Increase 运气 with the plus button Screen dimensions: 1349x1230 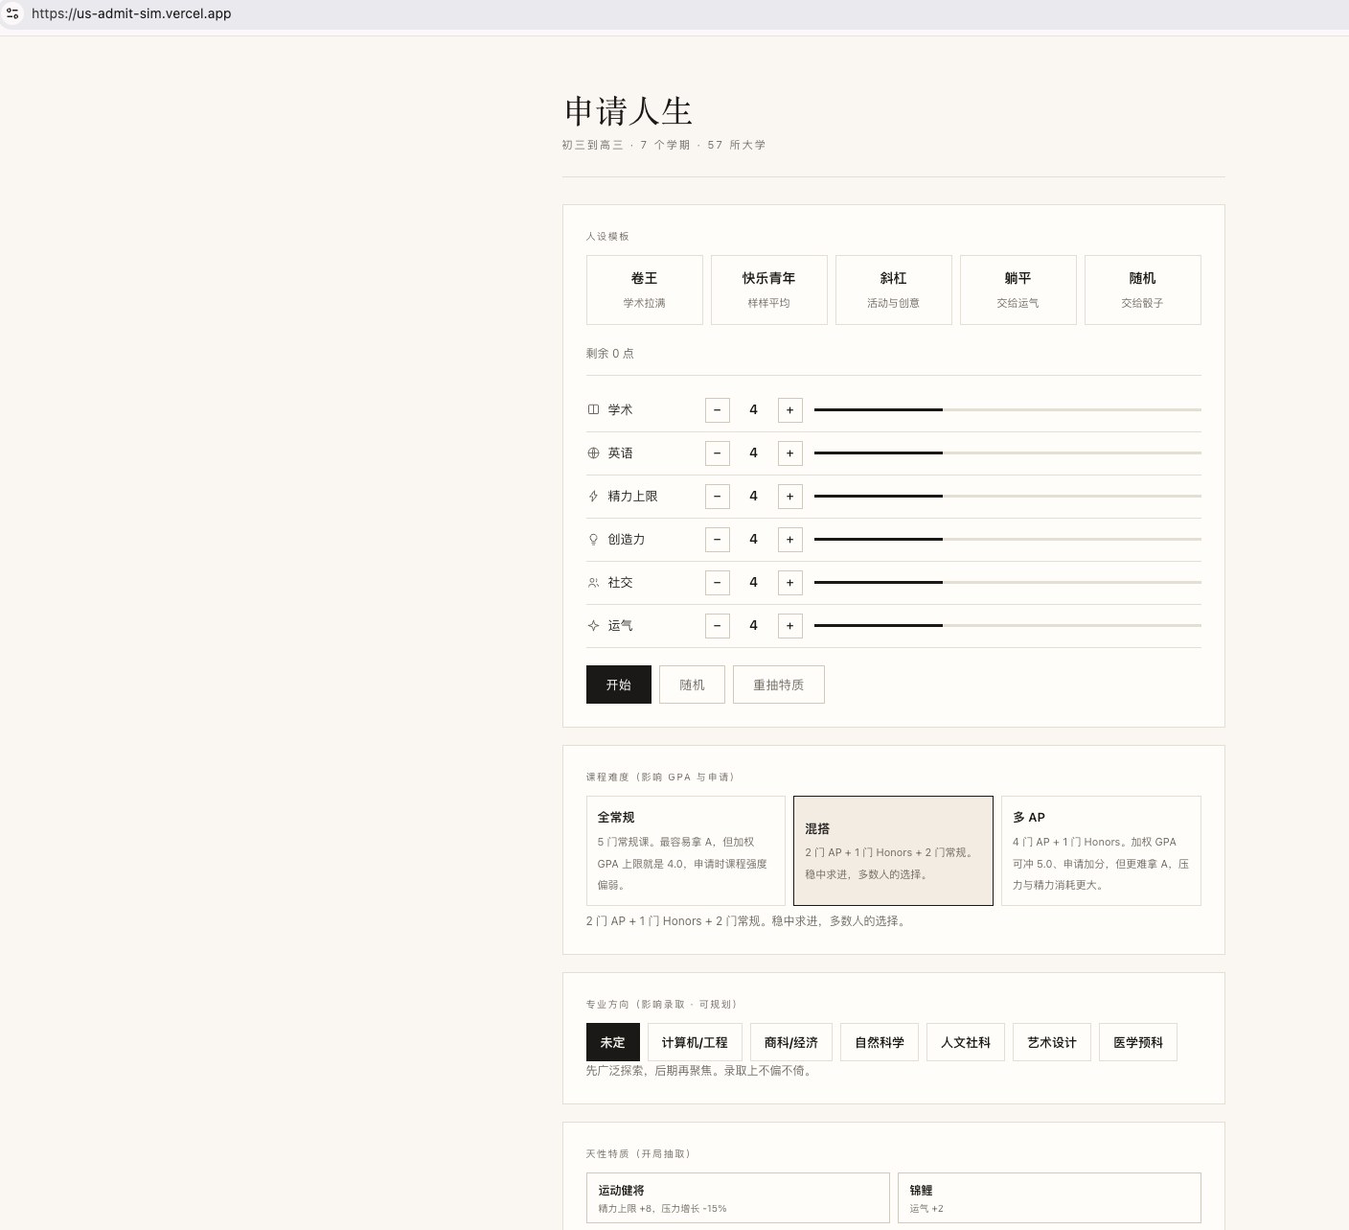coord(789,626)
